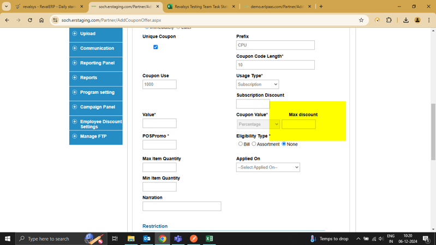Open the Campaign Panel sidebar menu

click(97, 107)
